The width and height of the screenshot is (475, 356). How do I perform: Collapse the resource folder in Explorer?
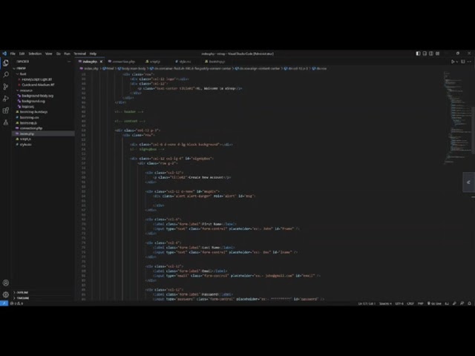[26, 90]
